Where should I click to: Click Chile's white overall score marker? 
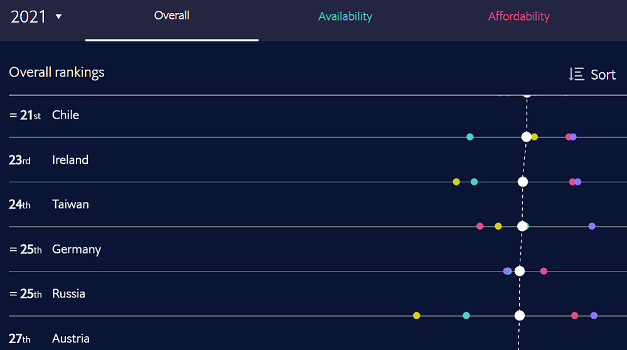tap(527, 137)
